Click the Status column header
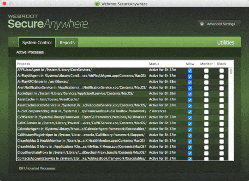This screenshot has height=181, width=249. tap(154, 64)
